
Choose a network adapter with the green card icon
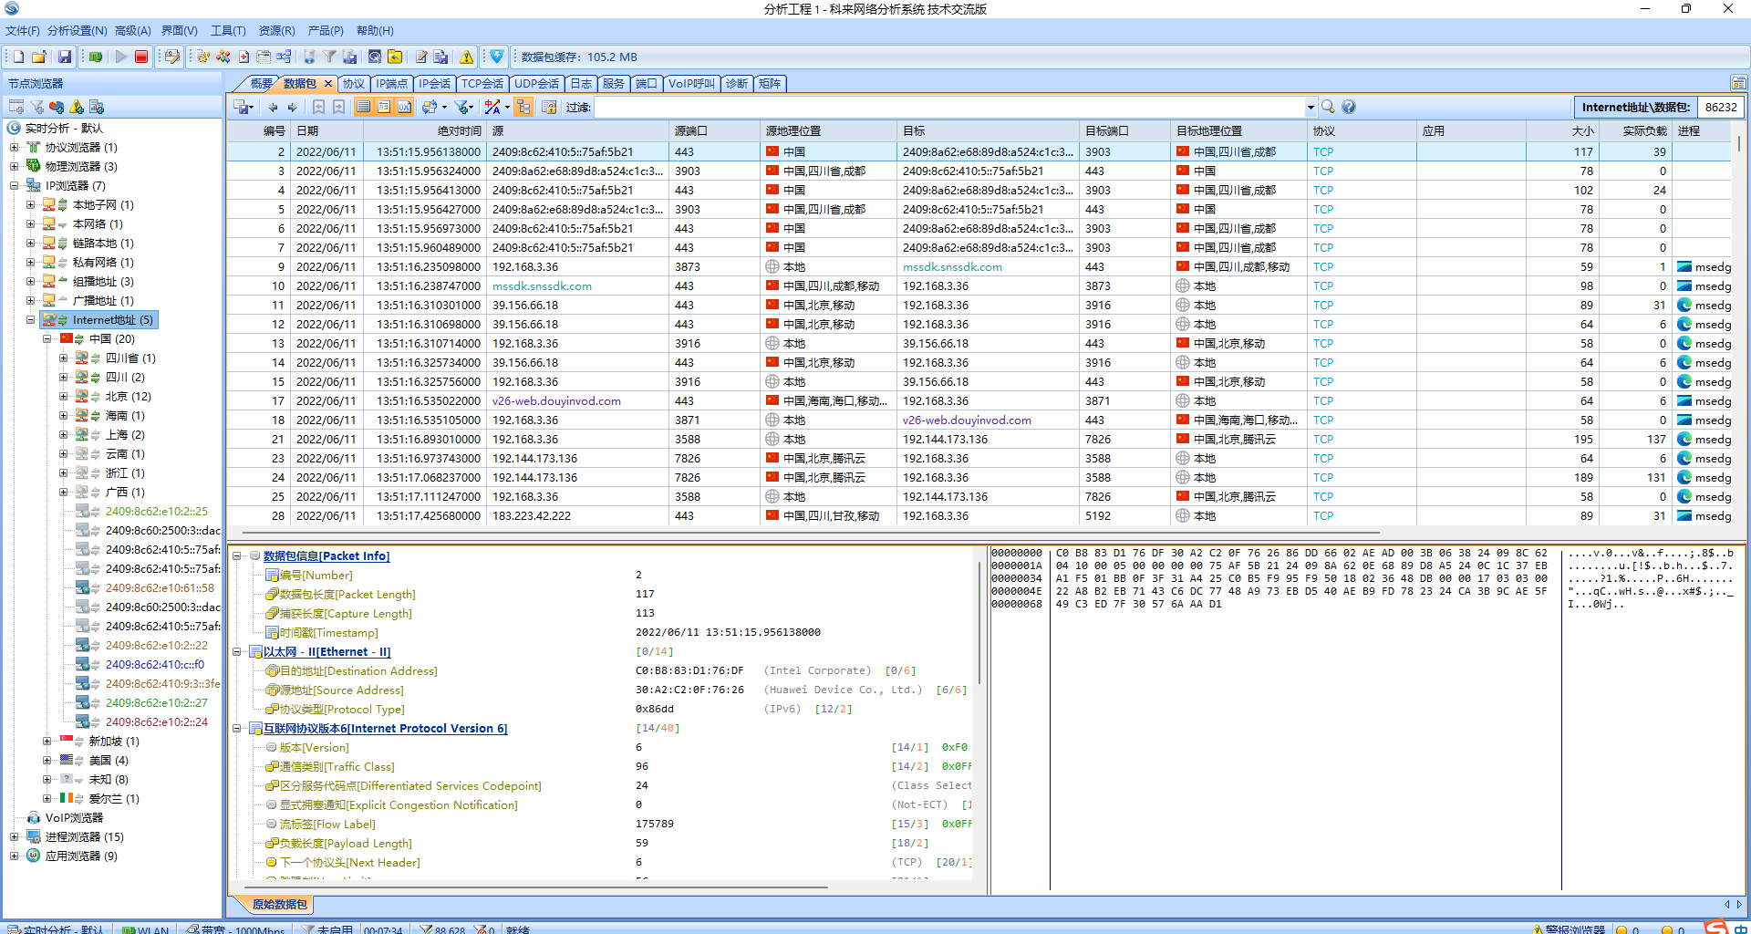click(x=96, y=57)
